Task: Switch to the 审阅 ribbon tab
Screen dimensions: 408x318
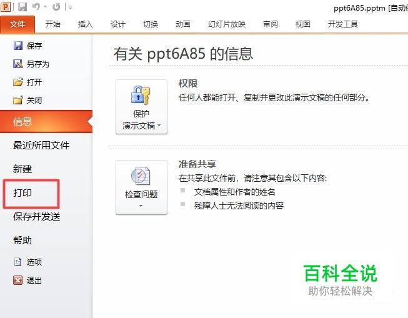Action: click(271, 24)
